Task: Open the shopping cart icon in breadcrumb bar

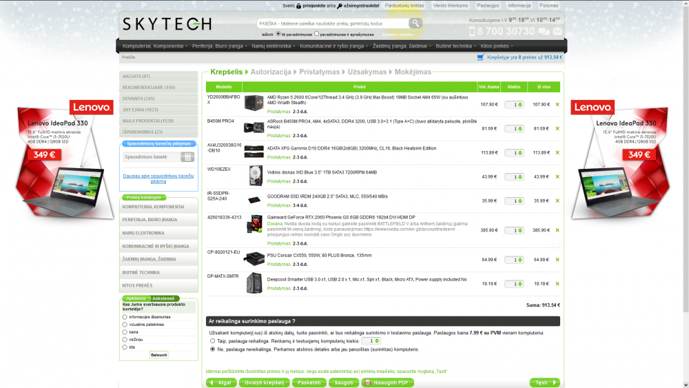Action: (481, 57)
